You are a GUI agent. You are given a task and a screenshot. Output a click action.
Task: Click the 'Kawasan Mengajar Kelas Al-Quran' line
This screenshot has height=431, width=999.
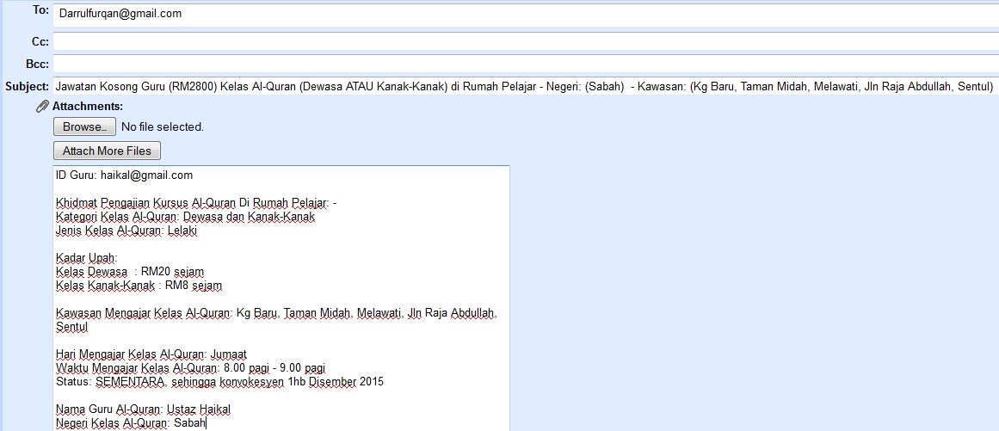tap(276, 314)
